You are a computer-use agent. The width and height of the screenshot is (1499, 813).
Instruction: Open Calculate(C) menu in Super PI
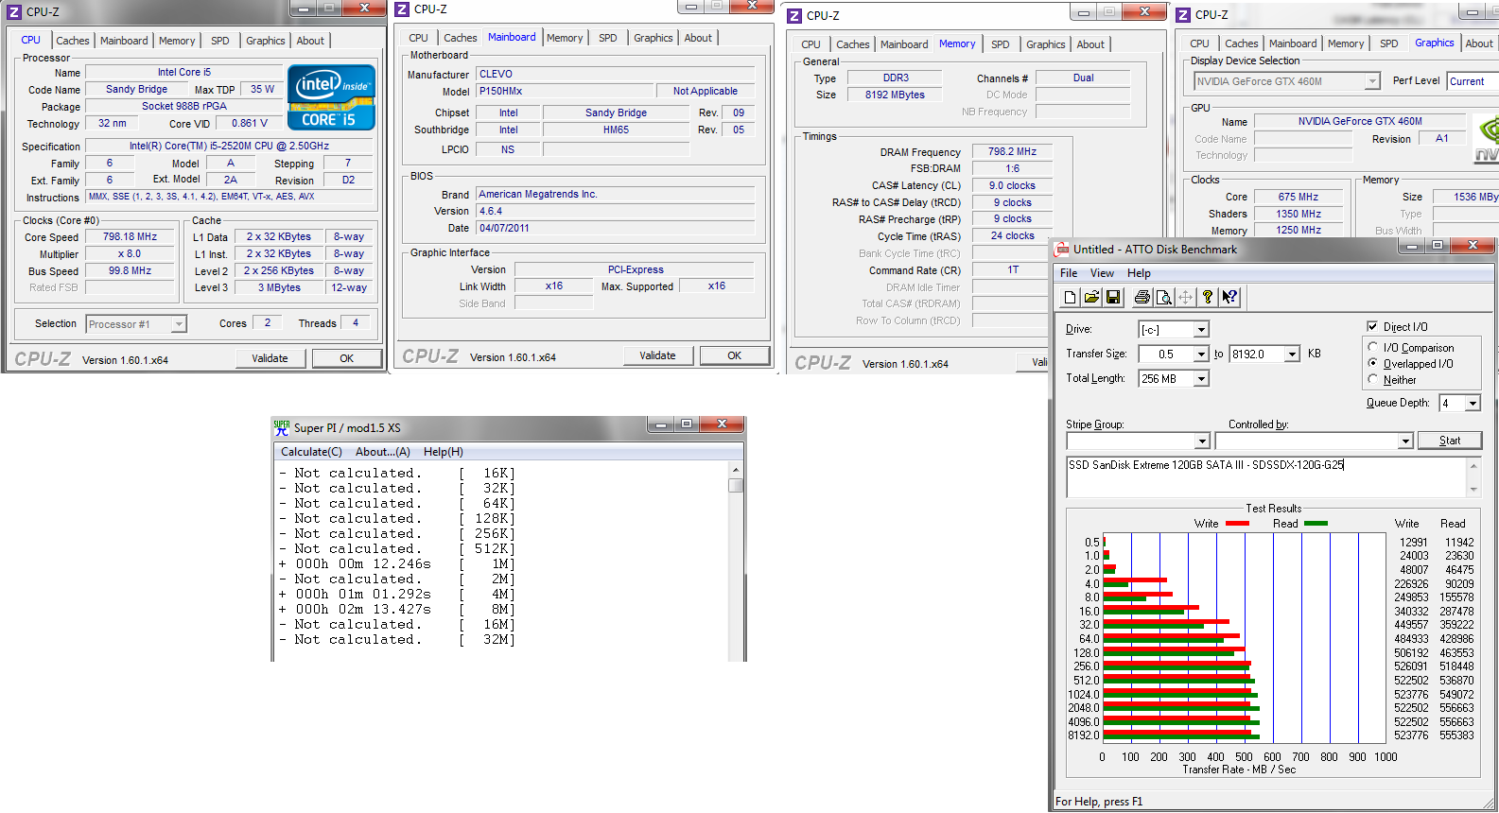[311, 452]
